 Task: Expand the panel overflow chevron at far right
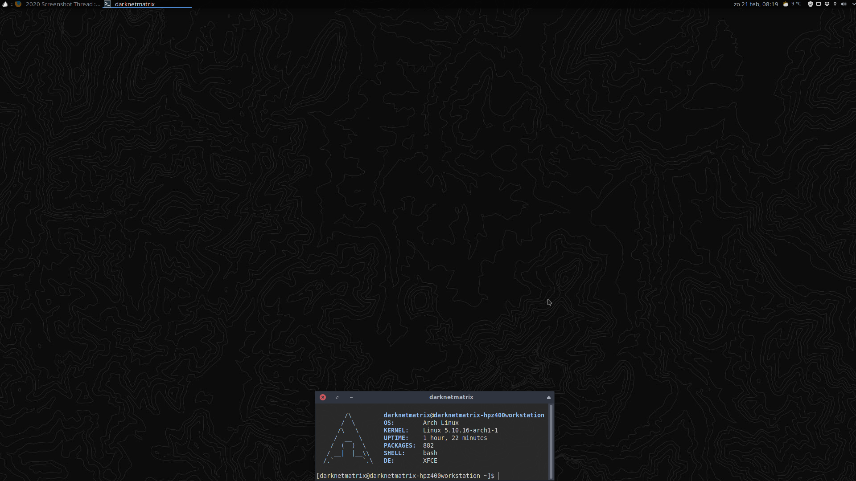[853, 4]
